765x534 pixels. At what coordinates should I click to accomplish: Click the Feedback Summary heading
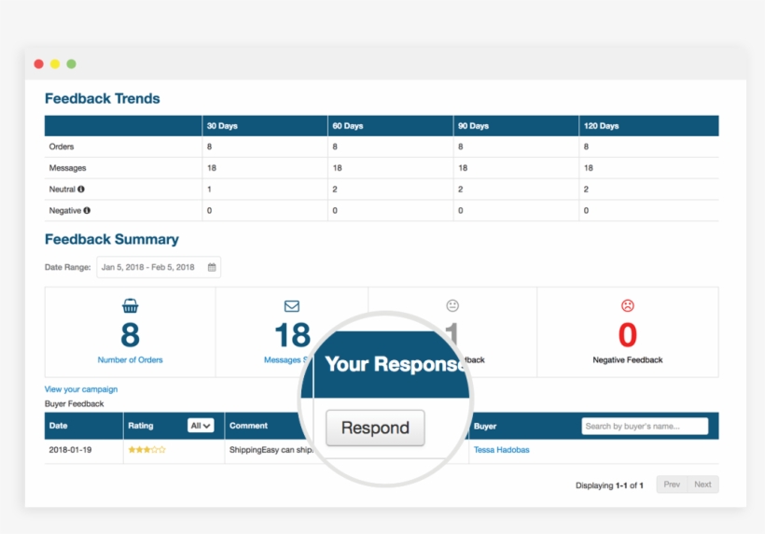coord(112,239)
